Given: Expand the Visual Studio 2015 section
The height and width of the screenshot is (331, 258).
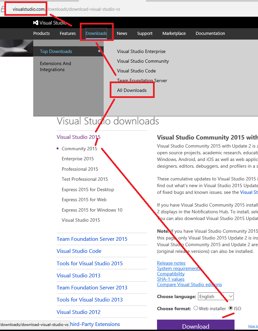Looking at the screenshot, I should 79,137.
